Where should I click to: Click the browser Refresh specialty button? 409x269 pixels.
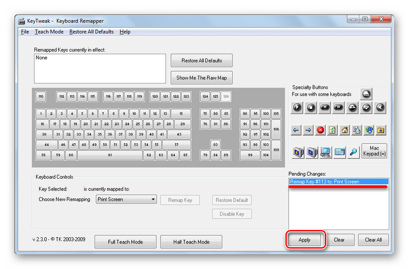click(333, 130)
